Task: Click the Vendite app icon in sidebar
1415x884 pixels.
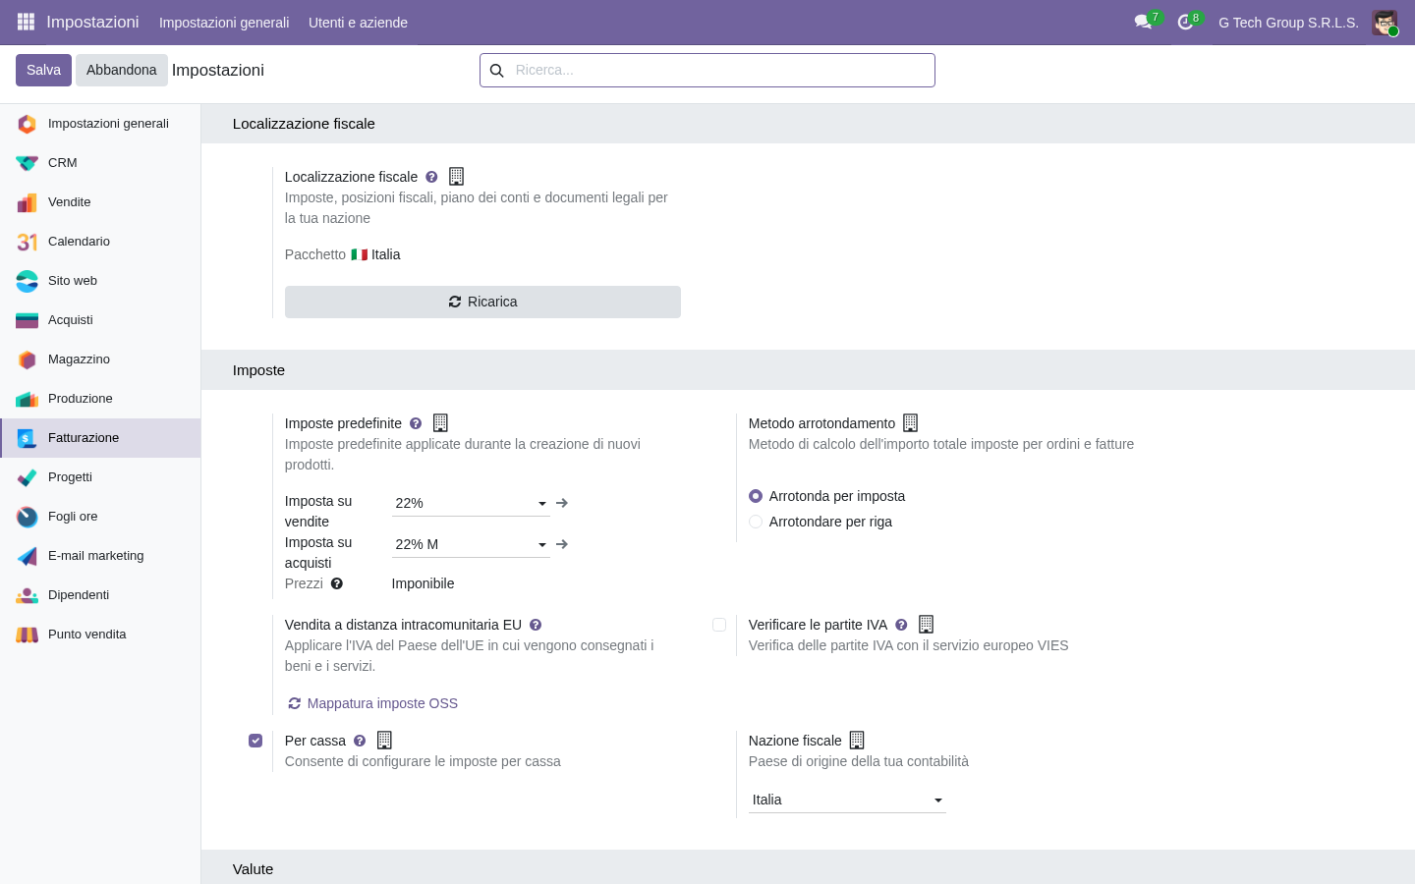Action: 28,202
